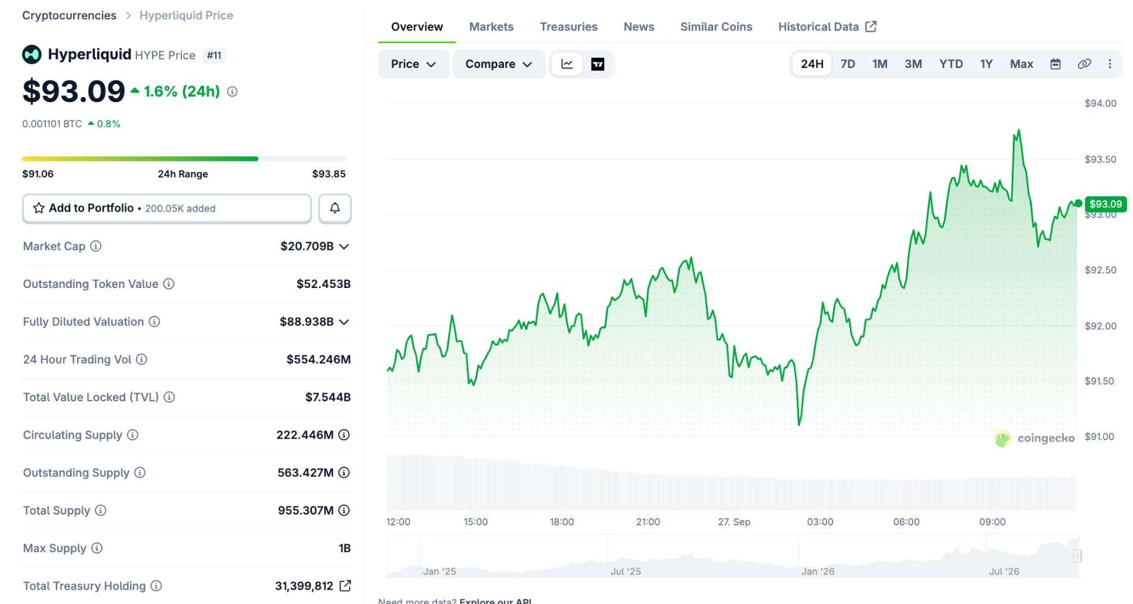Click the $93.09 current price marker on chart
The width and height of the screenshot is (1133, 604).
pyautogui.click(x=1106, y=204)
